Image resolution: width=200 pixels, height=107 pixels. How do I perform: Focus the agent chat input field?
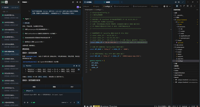coord(52,97)
